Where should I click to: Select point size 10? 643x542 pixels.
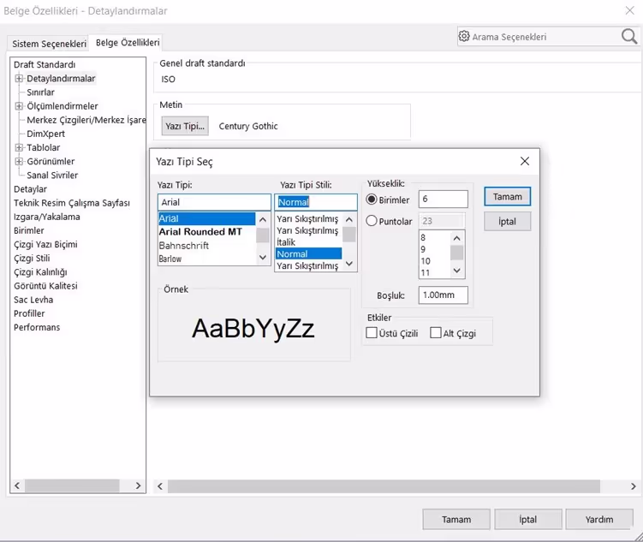tap(426, 261)
